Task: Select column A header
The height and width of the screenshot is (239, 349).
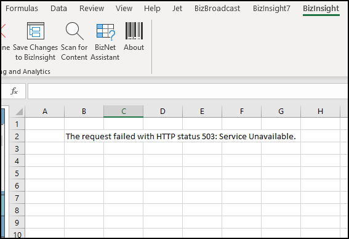Action: coord(45,111)
